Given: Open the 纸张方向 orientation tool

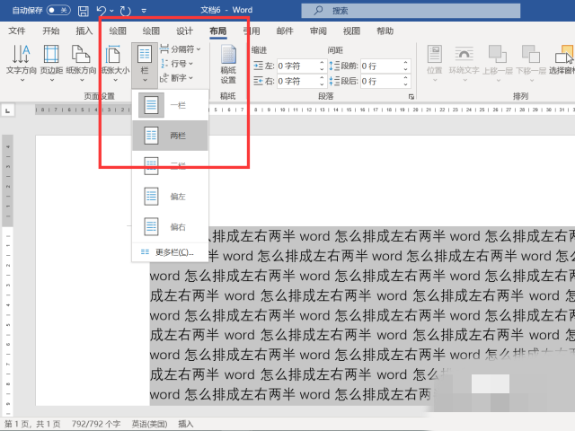Looking at the screenshot, I should click(81, 63).
